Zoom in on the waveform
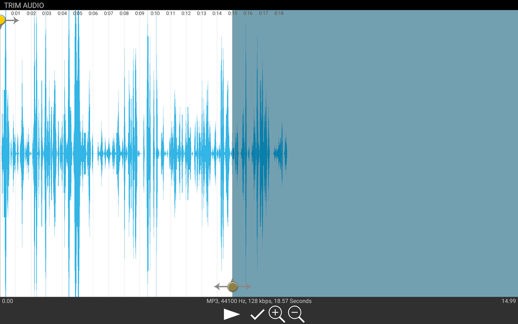 pyautogui.click(x=277, y=314)
